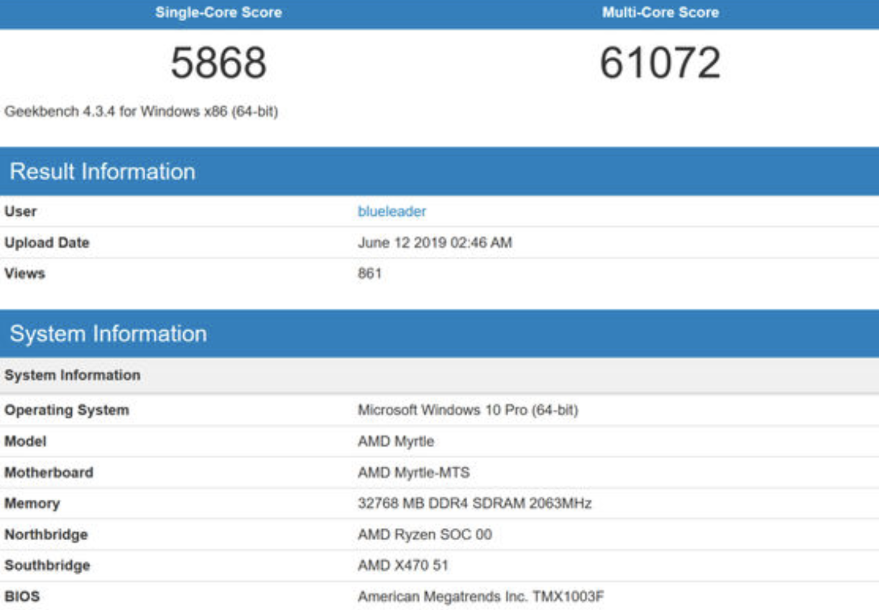This screenshot has height=610, width=879.
Task: Select the AMD X470 51 value
Action: tap(403, 565)
